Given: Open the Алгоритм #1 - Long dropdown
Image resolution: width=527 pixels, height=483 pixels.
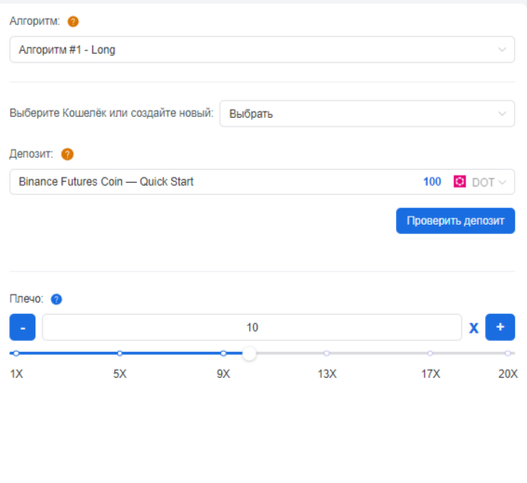Looking at the screenshot, I should pyautogui.click(x=262, y=50).
